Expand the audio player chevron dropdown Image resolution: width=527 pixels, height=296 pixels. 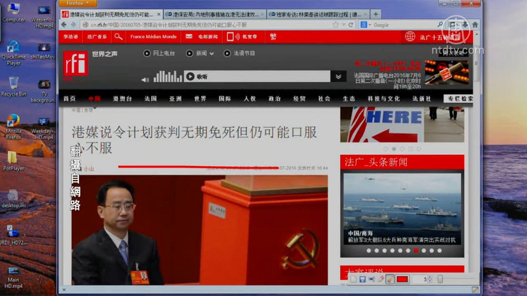point(338,77)
